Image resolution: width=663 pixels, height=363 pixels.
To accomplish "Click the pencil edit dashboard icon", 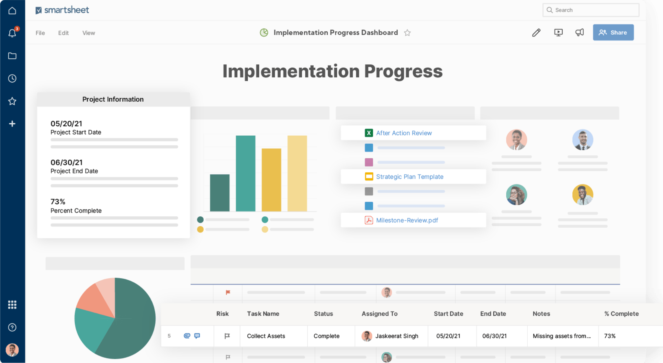I will [x=536, y=33].
